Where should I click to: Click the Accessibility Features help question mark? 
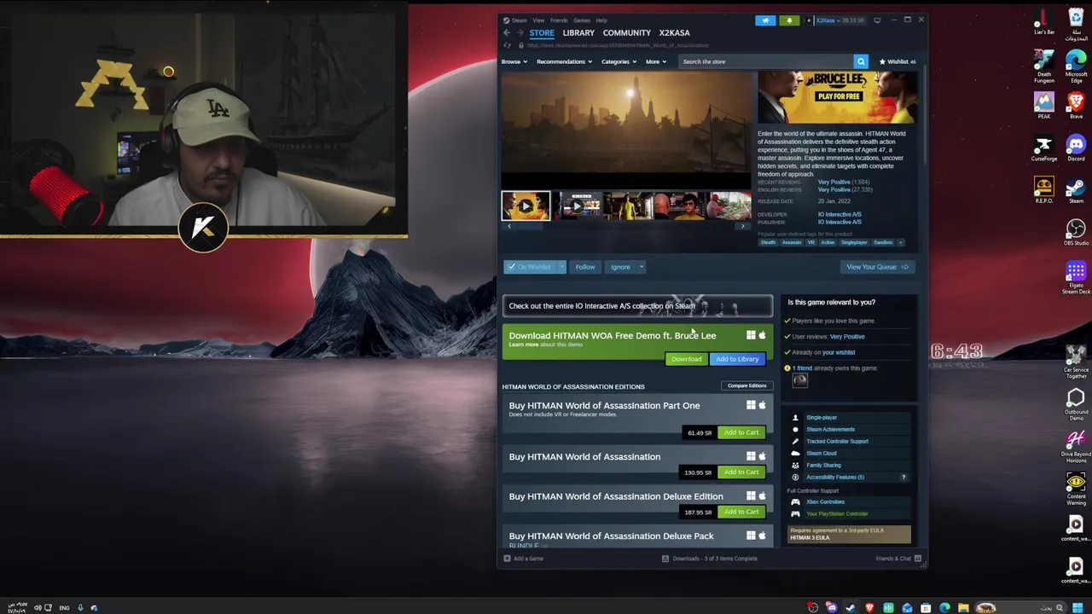pyautogui.click(x=903, y=478)
